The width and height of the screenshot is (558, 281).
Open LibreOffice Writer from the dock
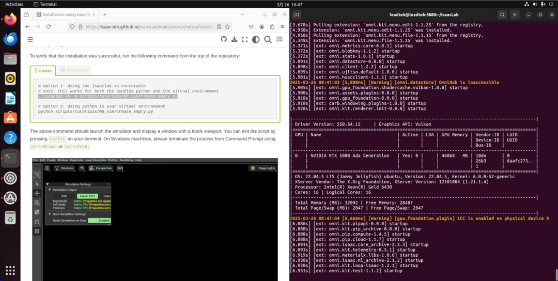point(10,98)
